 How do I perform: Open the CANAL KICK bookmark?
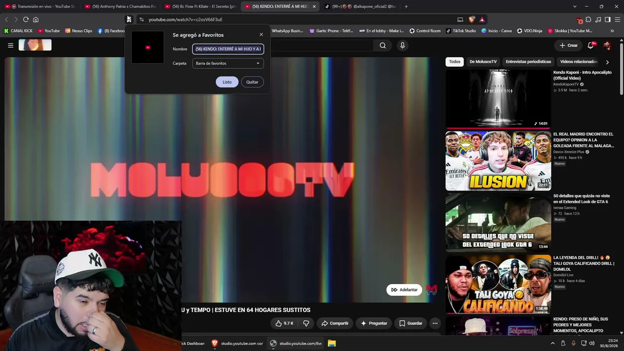18,31
